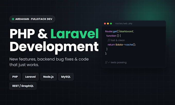The width and height of the screenshot is (175, 105).
Task: Click the 'New features, backend bug fixes & code' line
Action: [x=49, y=59]
